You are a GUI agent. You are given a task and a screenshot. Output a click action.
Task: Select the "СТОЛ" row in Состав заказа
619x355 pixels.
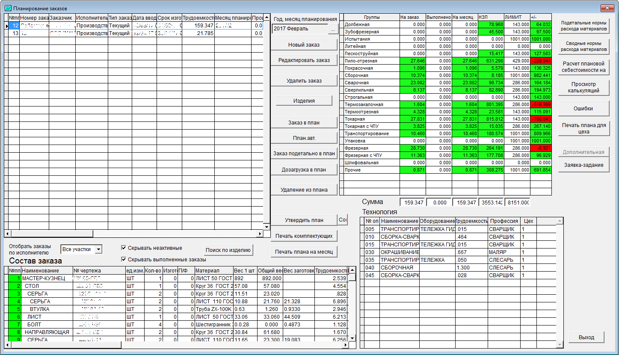coord(32,286)
